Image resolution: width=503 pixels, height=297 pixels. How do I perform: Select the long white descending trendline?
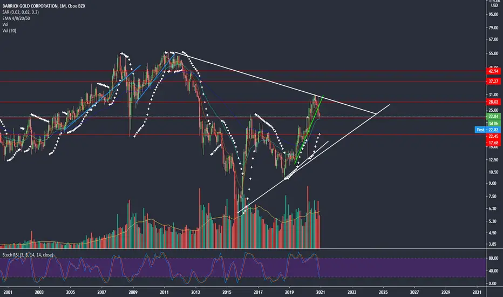coord(275,83)
